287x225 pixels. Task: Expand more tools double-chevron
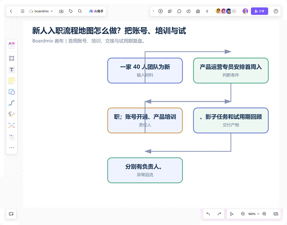pyautogui.click(x=207, y=11)
